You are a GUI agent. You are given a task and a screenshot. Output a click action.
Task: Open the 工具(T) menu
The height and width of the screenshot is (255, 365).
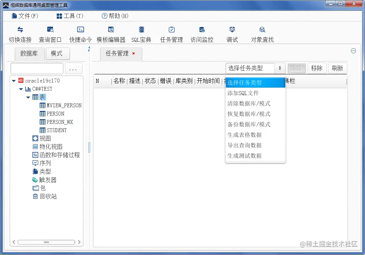point(70,16)
